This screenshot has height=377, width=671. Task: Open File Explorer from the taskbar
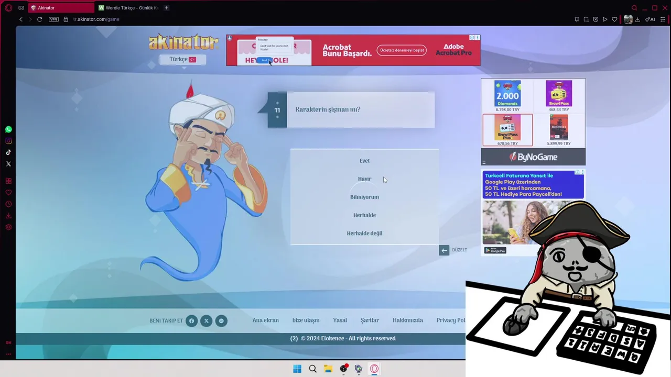tap(328, 369)
